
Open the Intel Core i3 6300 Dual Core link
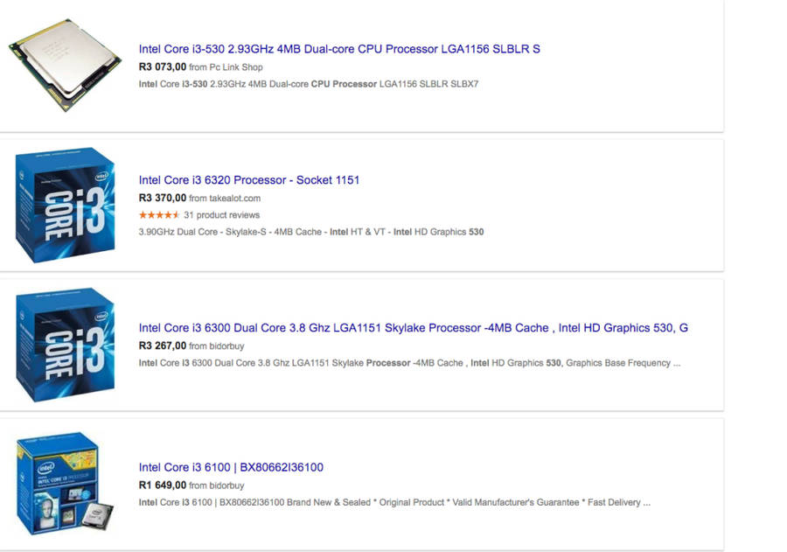tap(413, 328)
